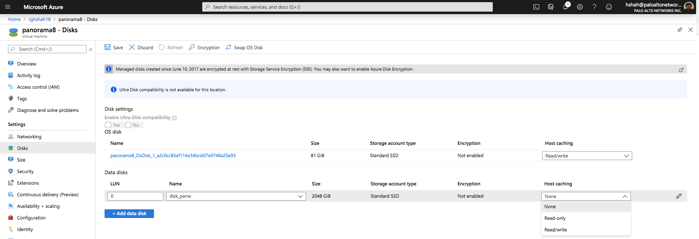The height and width of the screenshot is (239, 699).
Task: Click the help question mark icon
Action: [594, 7]
